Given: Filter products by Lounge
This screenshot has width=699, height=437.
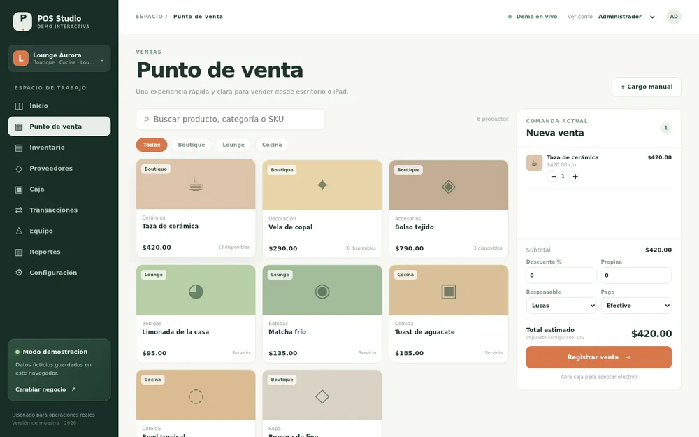Looking at the screenshot, I should click(x=233, y=145).
